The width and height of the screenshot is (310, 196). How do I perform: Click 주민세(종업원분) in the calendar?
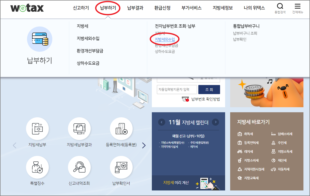coord(200,143)
